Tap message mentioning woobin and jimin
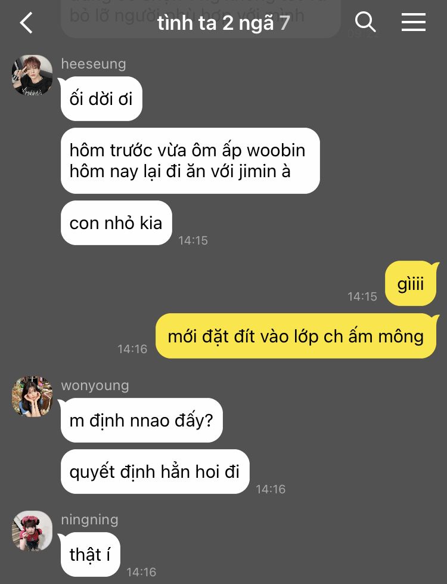Screen dimensions: 447x584 (x=190, y=160)
